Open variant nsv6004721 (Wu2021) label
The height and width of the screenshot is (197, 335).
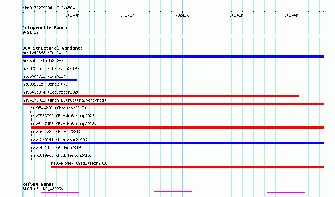tap(44, 76)
